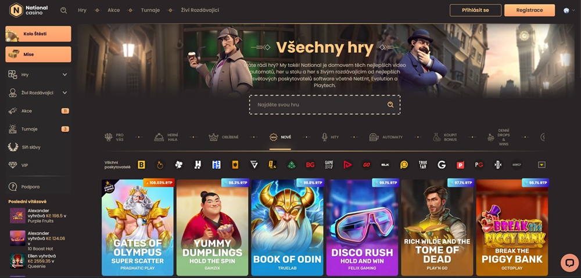
Task: Click the red GO provider icon
Action: pyautogui.click(x=367, y=165)
